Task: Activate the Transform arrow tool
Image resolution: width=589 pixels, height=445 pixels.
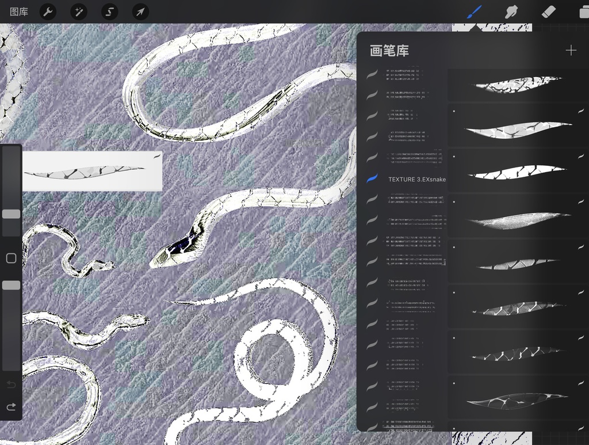Action: (x=140, y=12)
